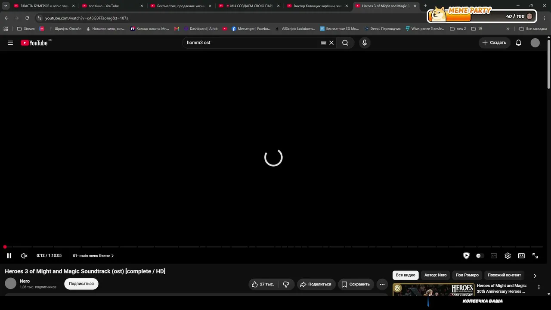Open the '19' bookmark folder

tap(477, 29)
